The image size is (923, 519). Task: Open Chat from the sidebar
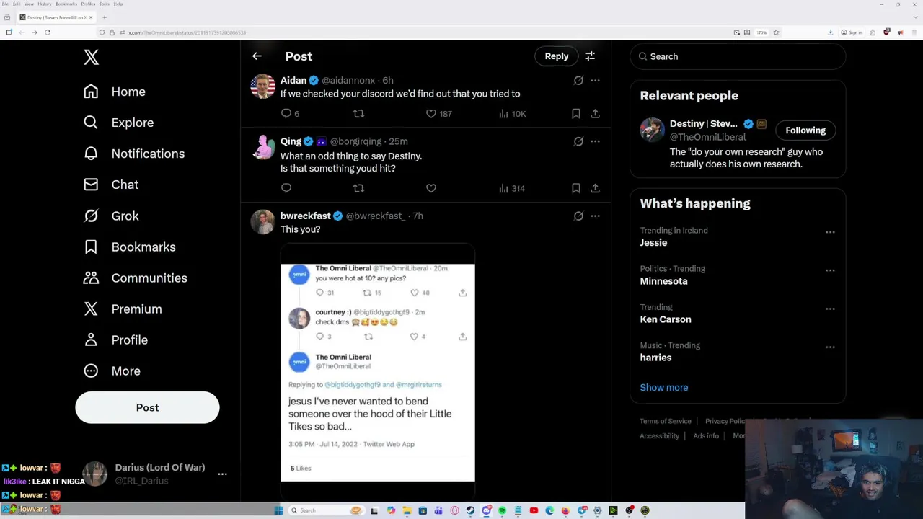click(111, 185)
